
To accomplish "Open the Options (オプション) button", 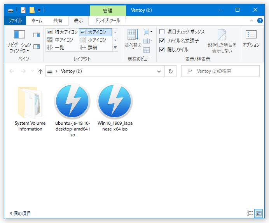I will point(251,39).
